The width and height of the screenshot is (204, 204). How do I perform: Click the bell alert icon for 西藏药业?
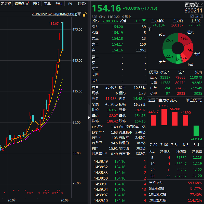[197, 16]
